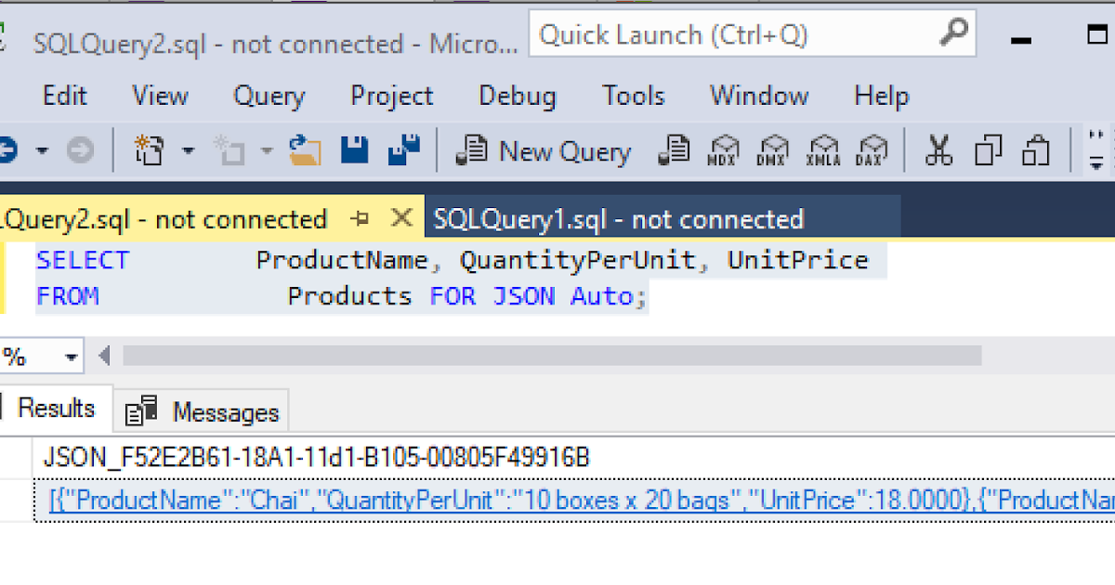Click the Cut scissors icon
This screenshot has width=1115, height=585.
(938, 150)
